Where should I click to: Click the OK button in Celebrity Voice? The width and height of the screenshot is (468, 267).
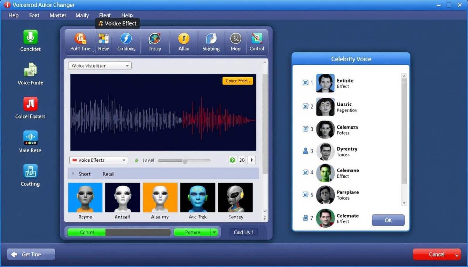click(x=388, y=220)
